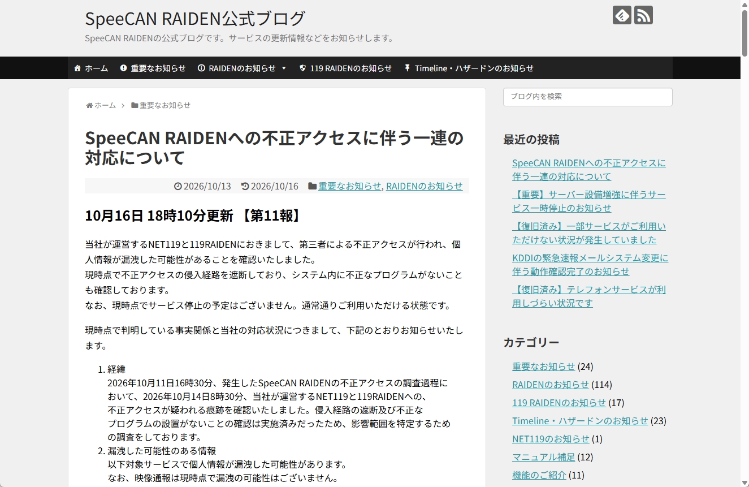
Task: Open RAIDENのお知らせ category link under post title
Action: (x=425, y=186)
